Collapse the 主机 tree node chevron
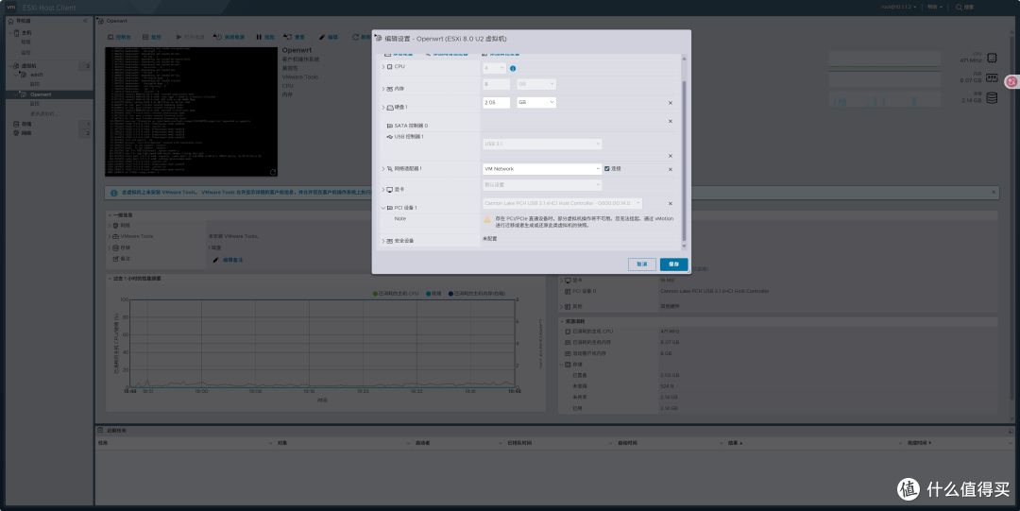 tap(9, 32)
